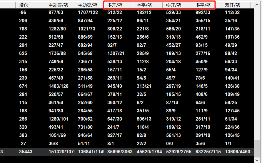Screen dimensions: 262x163
Task: Select the cell 147/35
Action: tap(232, 29)
